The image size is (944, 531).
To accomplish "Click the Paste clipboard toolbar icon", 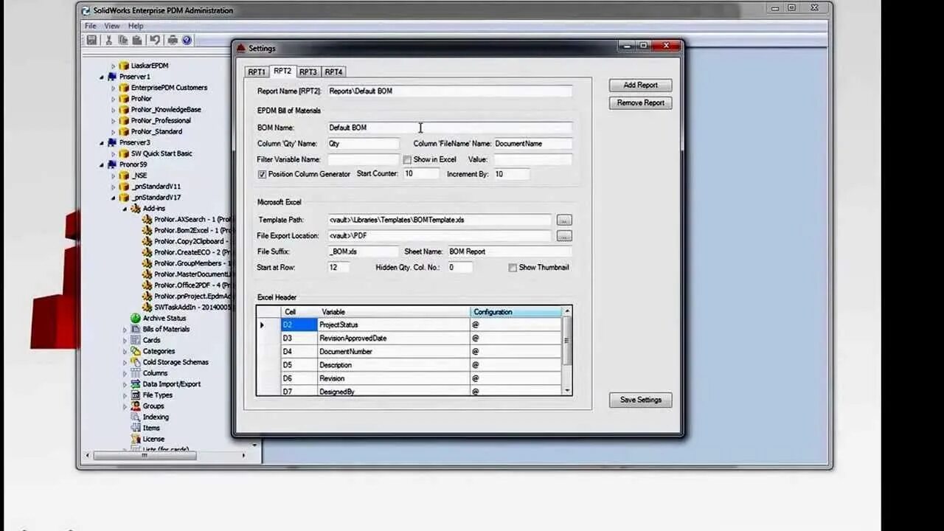I will click(136, 40).
